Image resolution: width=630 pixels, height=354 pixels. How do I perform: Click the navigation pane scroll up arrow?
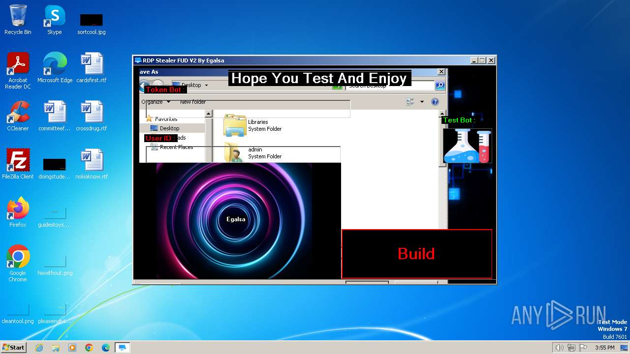tap(208, 114)
